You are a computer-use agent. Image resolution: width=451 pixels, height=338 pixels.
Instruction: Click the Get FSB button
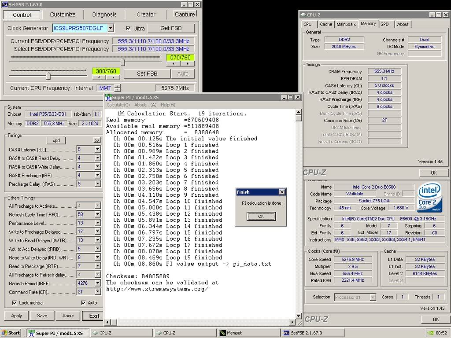click(171, 28)
